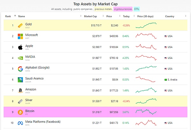This screenshot has width=191, height=130.
Task: Sort by Today change column
Action: [x=126, y=16]
